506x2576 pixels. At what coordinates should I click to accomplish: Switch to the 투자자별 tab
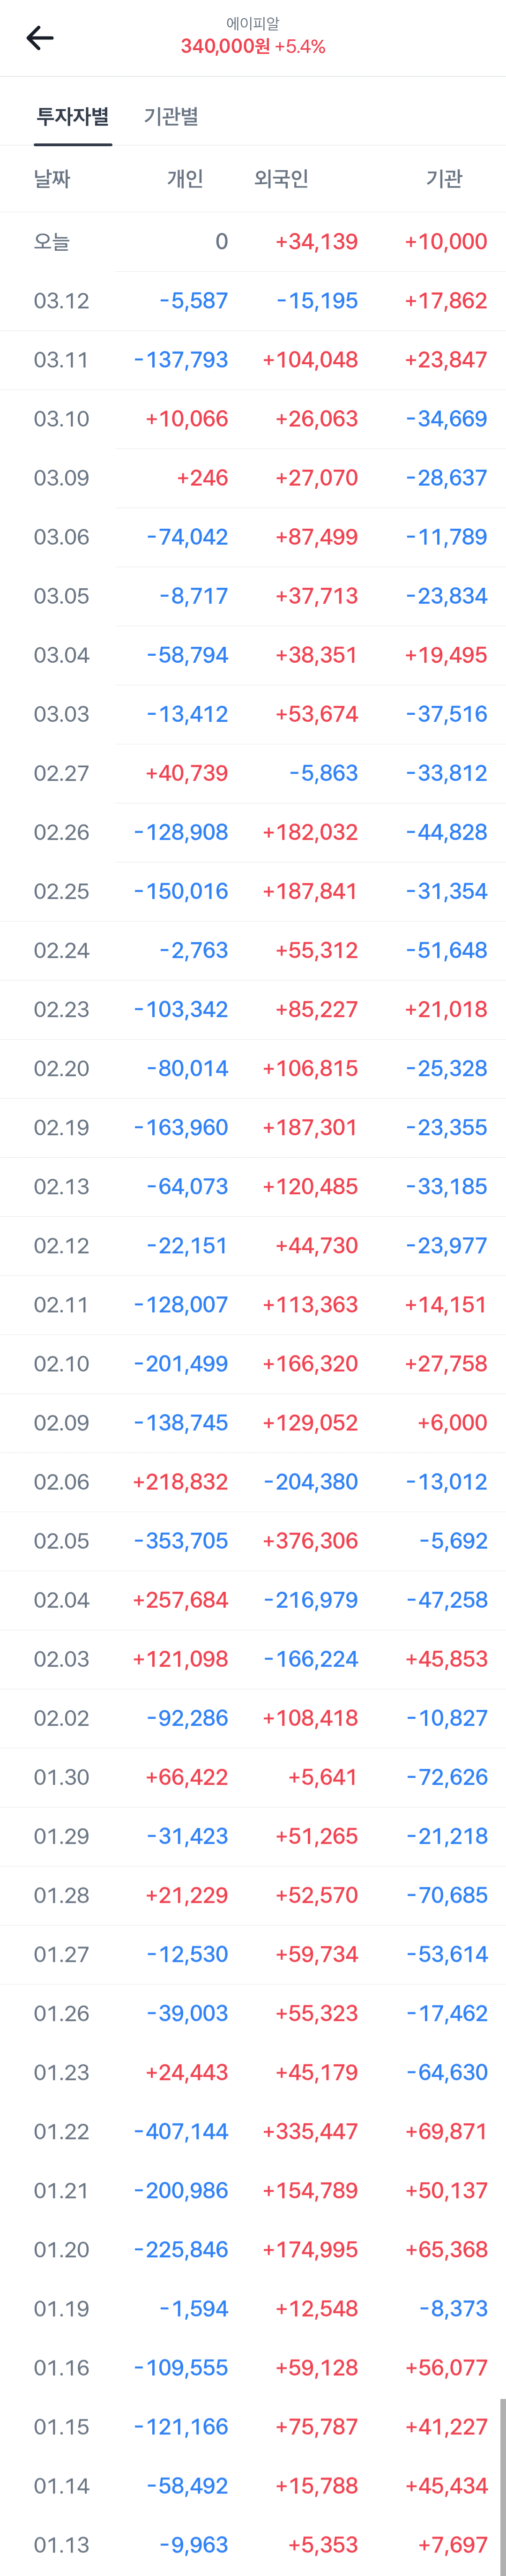pos(72,116)
